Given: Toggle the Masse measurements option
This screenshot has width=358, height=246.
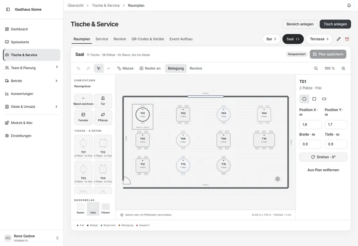Looking at the screenshot, I should 125,68.
